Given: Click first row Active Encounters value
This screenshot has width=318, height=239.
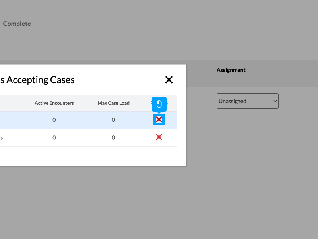Looking at the screenshot, I should 54,120.
